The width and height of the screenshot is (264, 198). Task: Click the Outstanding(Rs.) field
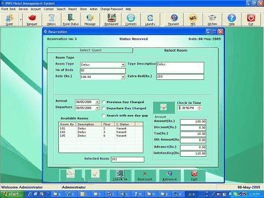[x=193, y=154]
